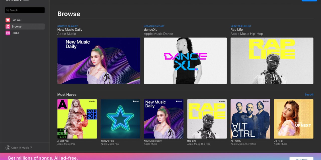Focus the Search input field

point(25,10)
